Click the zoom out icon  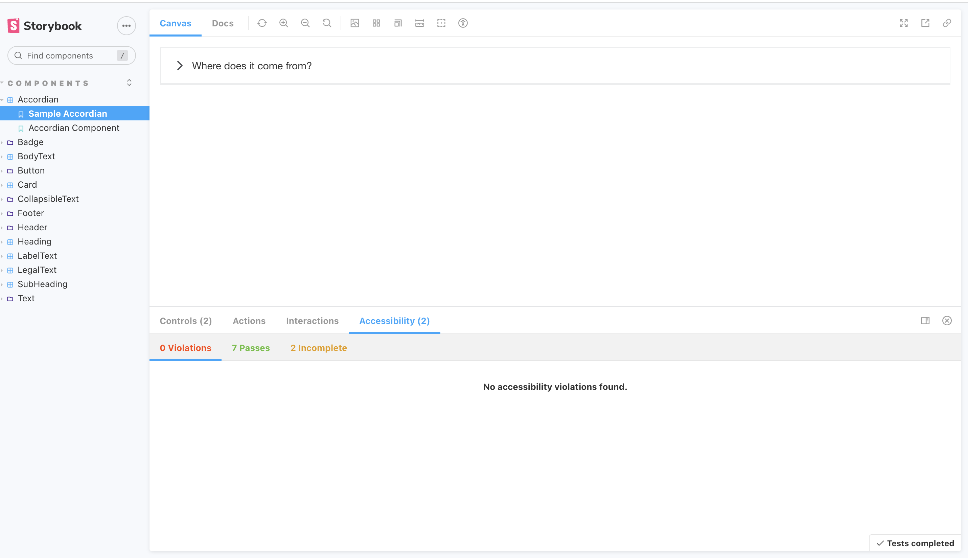pos(305,23)
